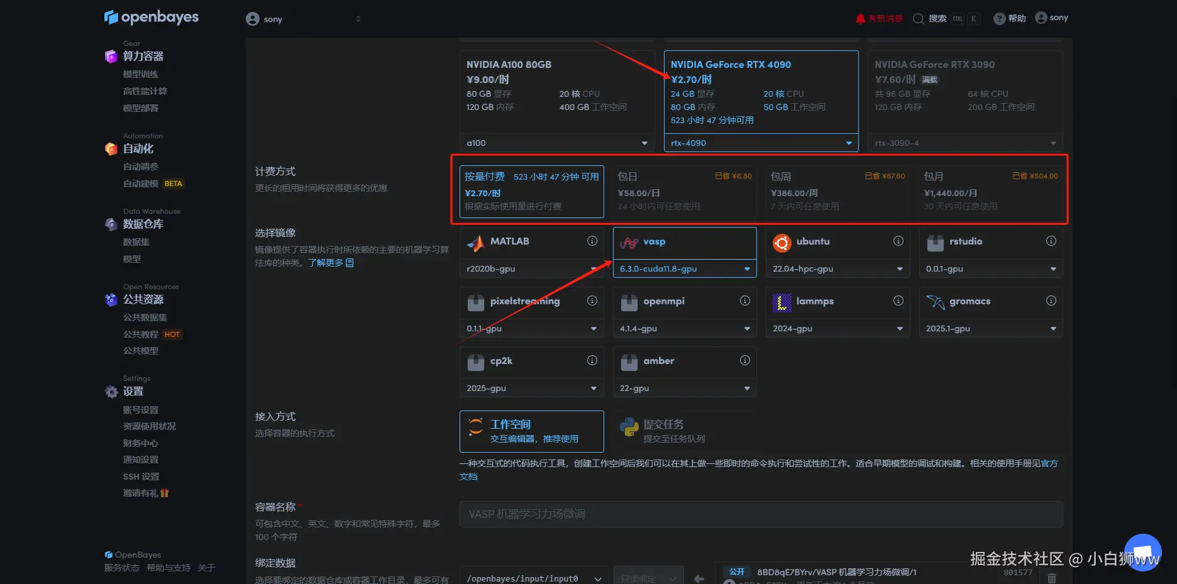The height and width of the screenshot is (584, 1177).
Task: Show info for the MATLAB image
Action: [x=592, y=241]
